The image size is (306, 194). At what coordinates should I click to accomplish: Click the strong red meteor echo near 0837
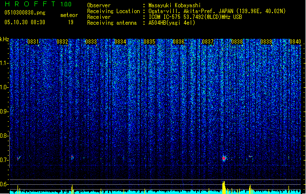click(224, 159)
